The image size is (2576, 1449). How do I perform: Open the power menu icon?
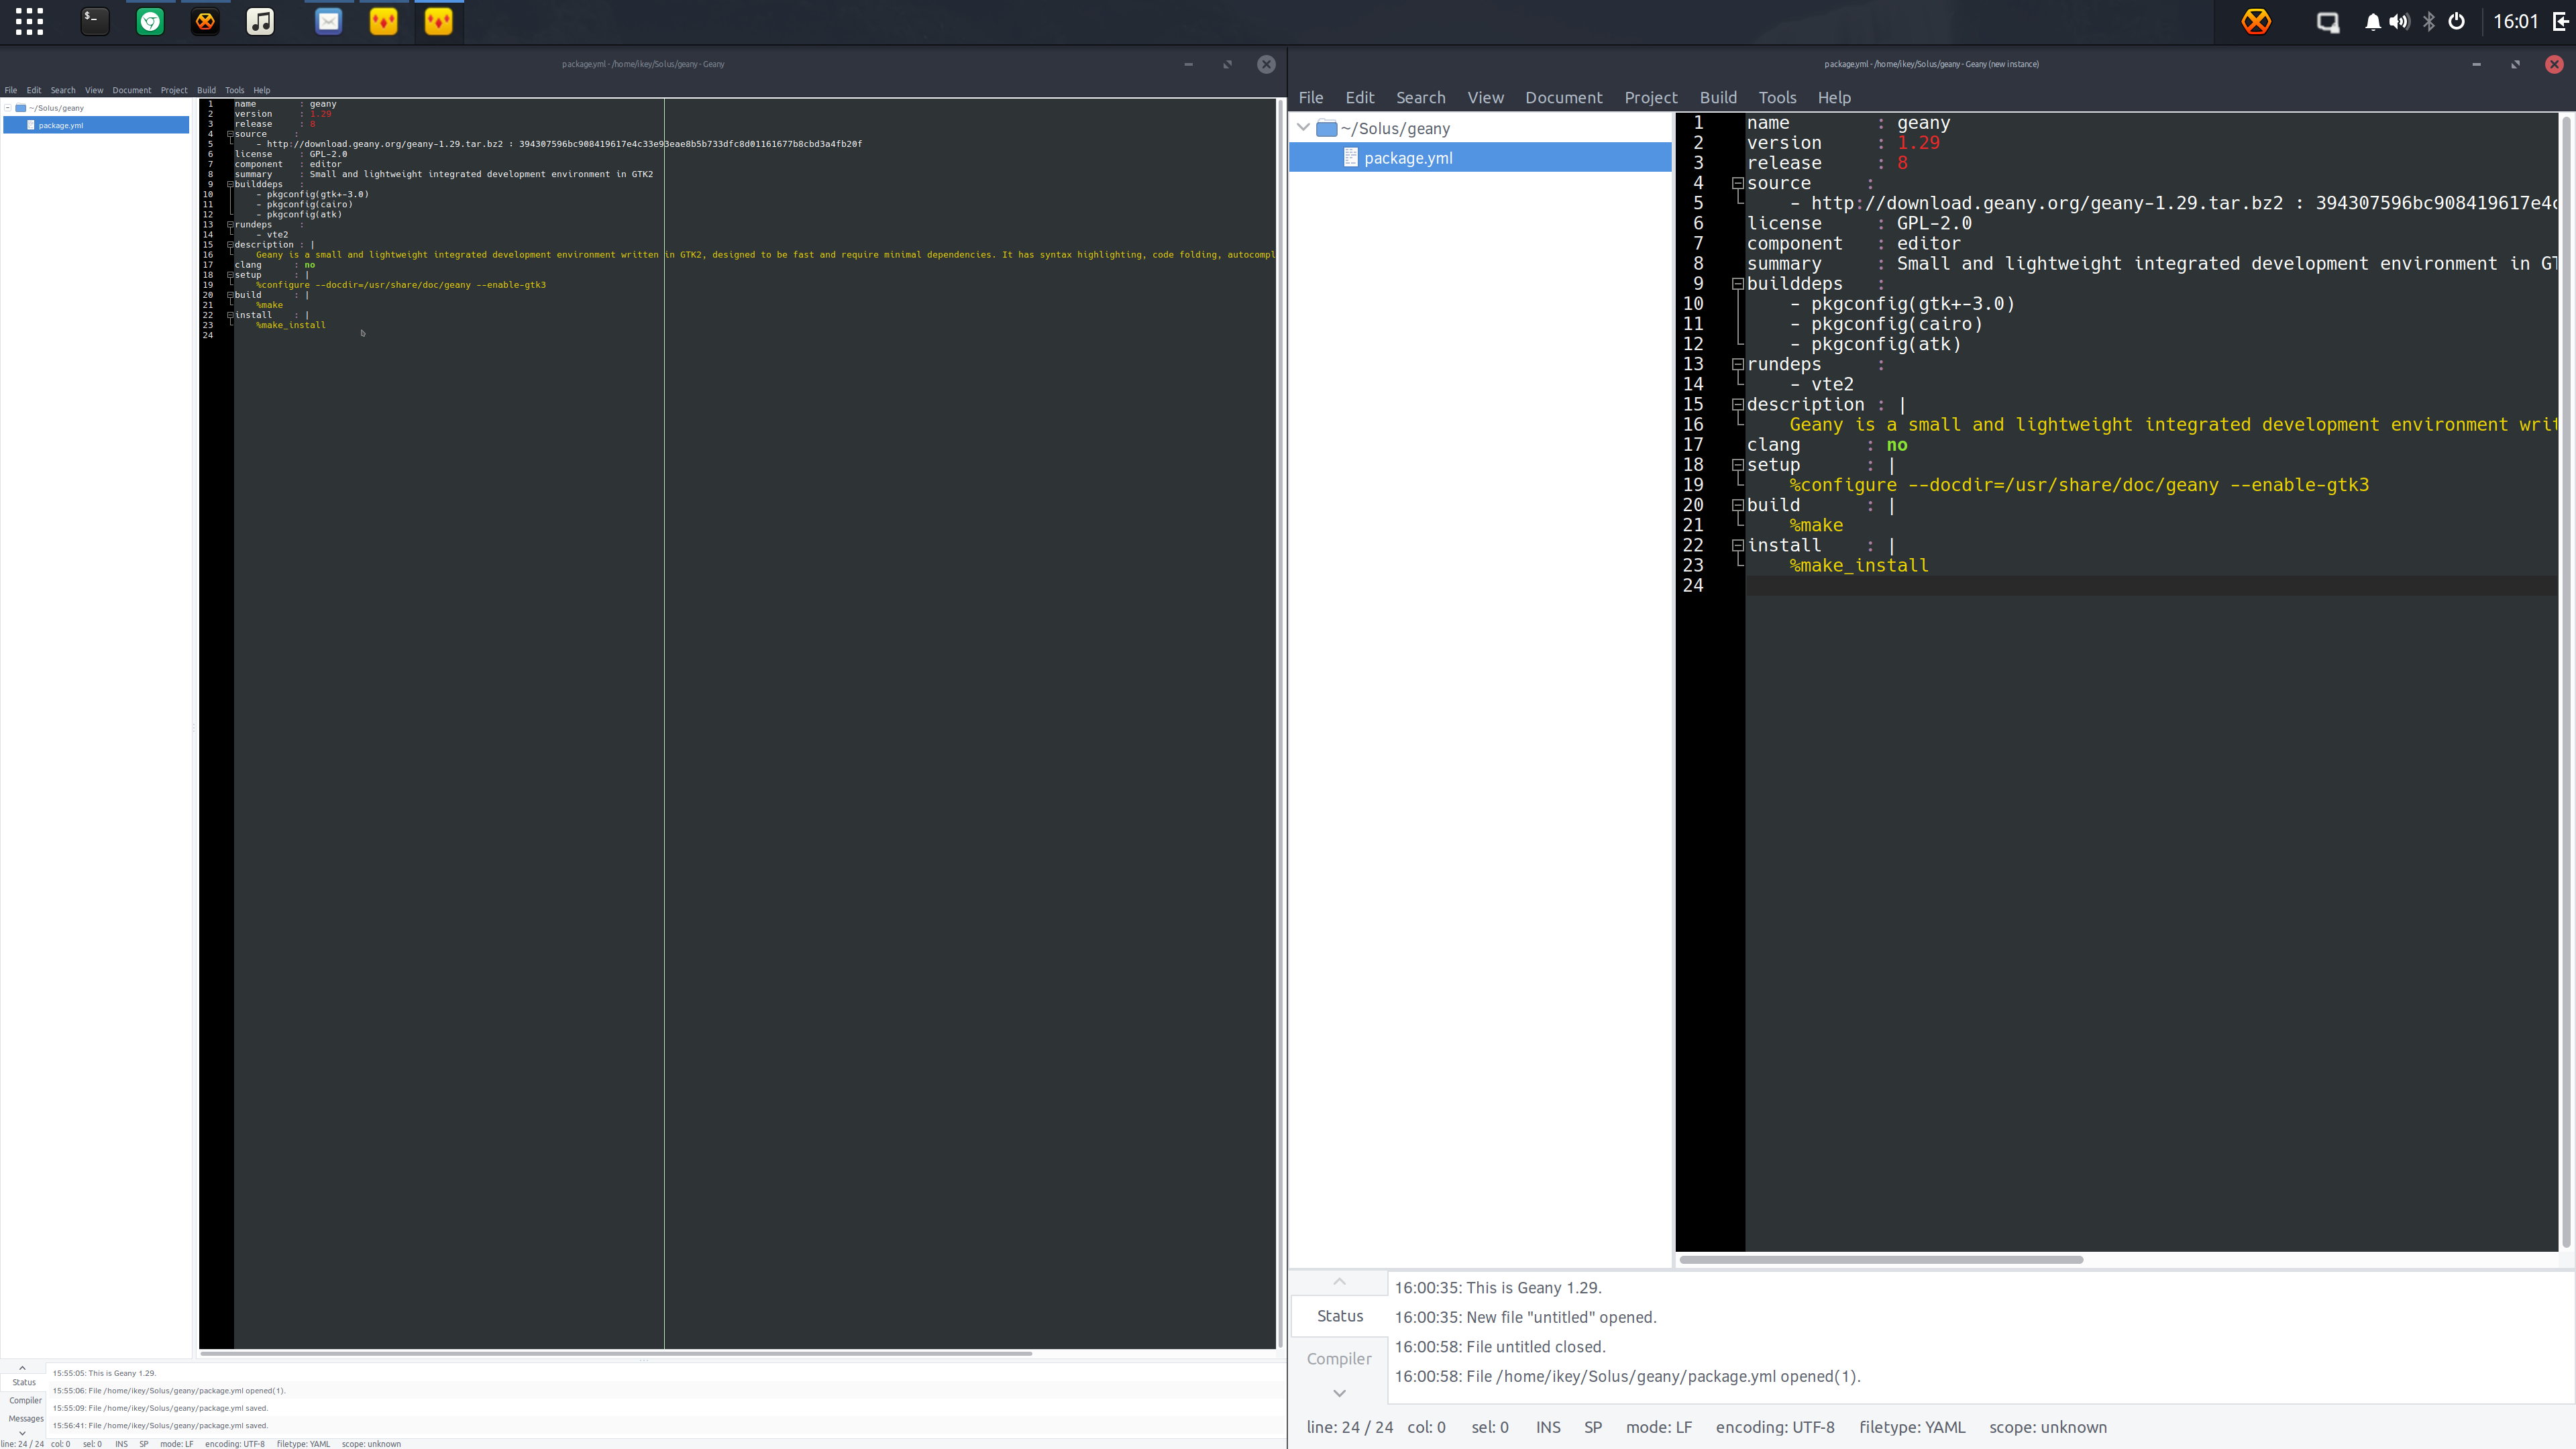(2456, 21)
